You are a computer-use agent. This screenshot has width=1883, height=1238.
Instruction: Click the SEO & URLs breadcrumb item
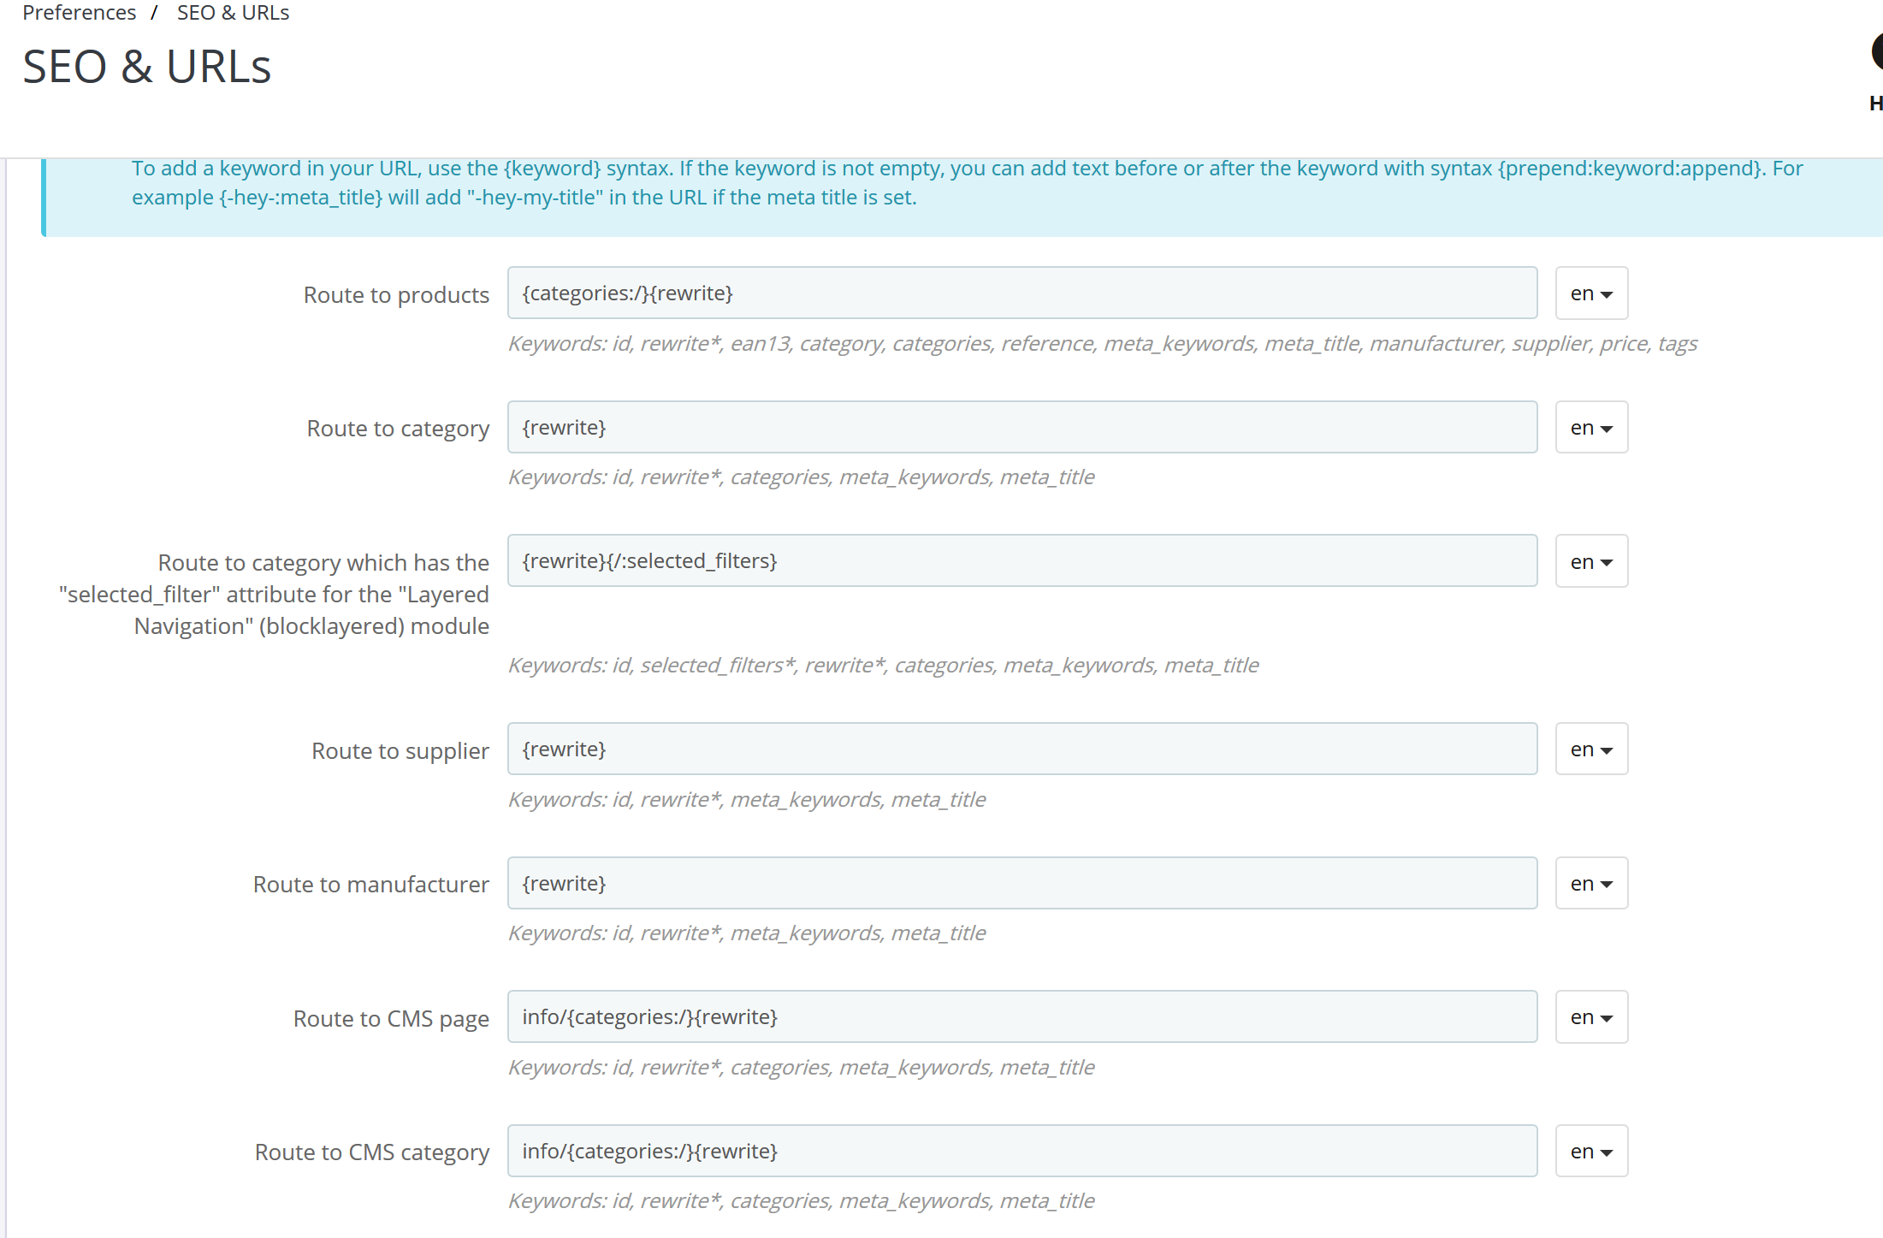(x=233, y=13)
